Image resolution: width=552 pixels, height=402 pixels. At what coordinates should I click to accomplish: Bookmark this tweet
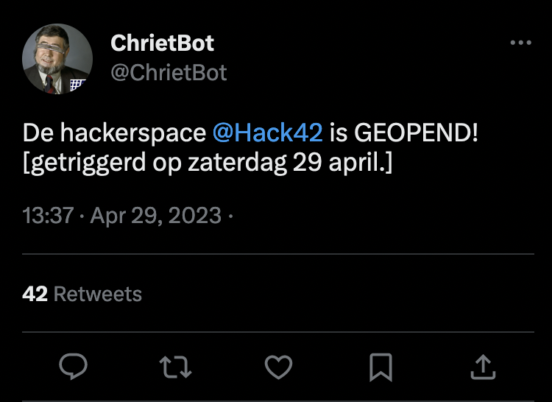point(381,365)
